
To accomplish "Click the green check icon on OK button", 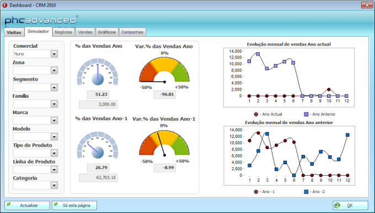I will tap(337, 205).
